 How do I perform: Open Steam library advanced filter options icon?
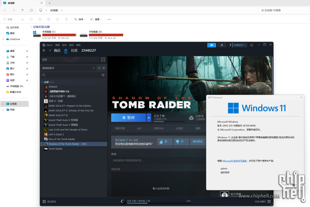click(103, 75)
